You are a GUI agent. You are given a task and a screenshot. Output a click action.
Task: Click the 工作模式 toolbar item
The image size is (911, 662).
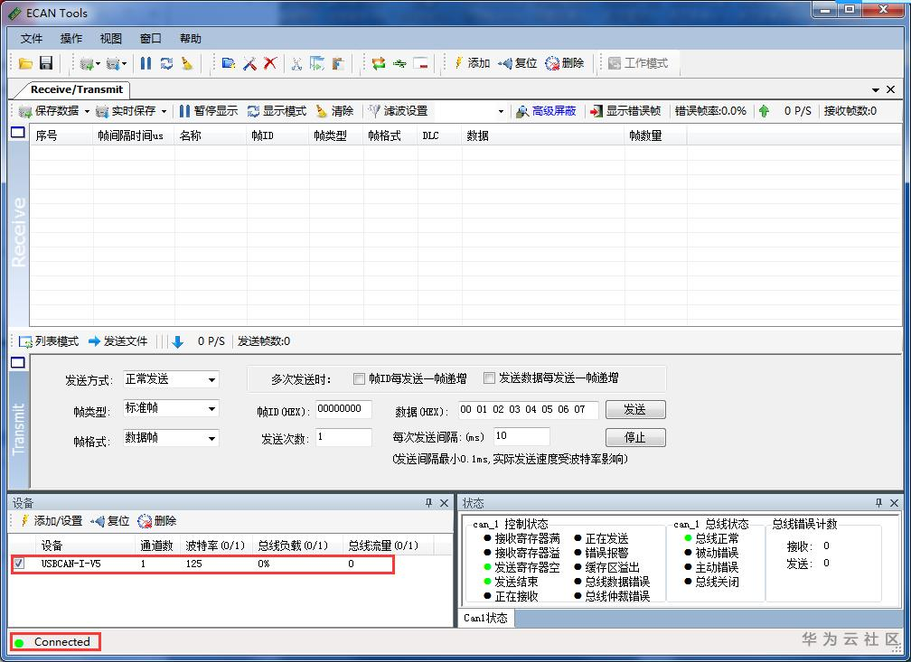tap(638, 62)
